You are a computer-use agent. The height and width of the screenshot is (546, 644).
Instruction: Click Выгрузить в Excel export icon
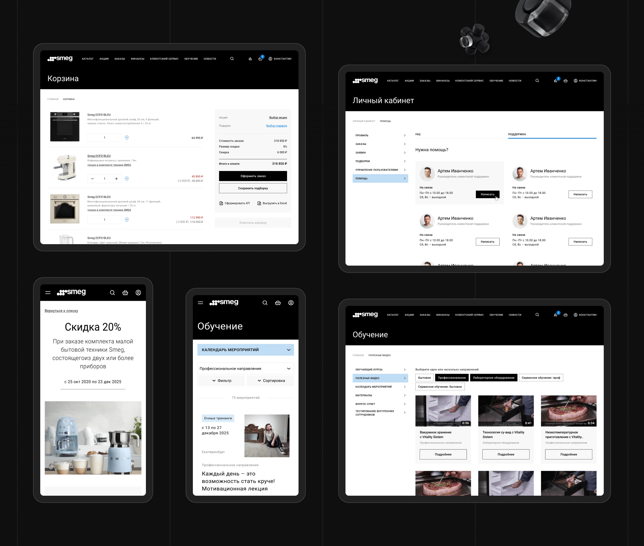click(259, 203)
